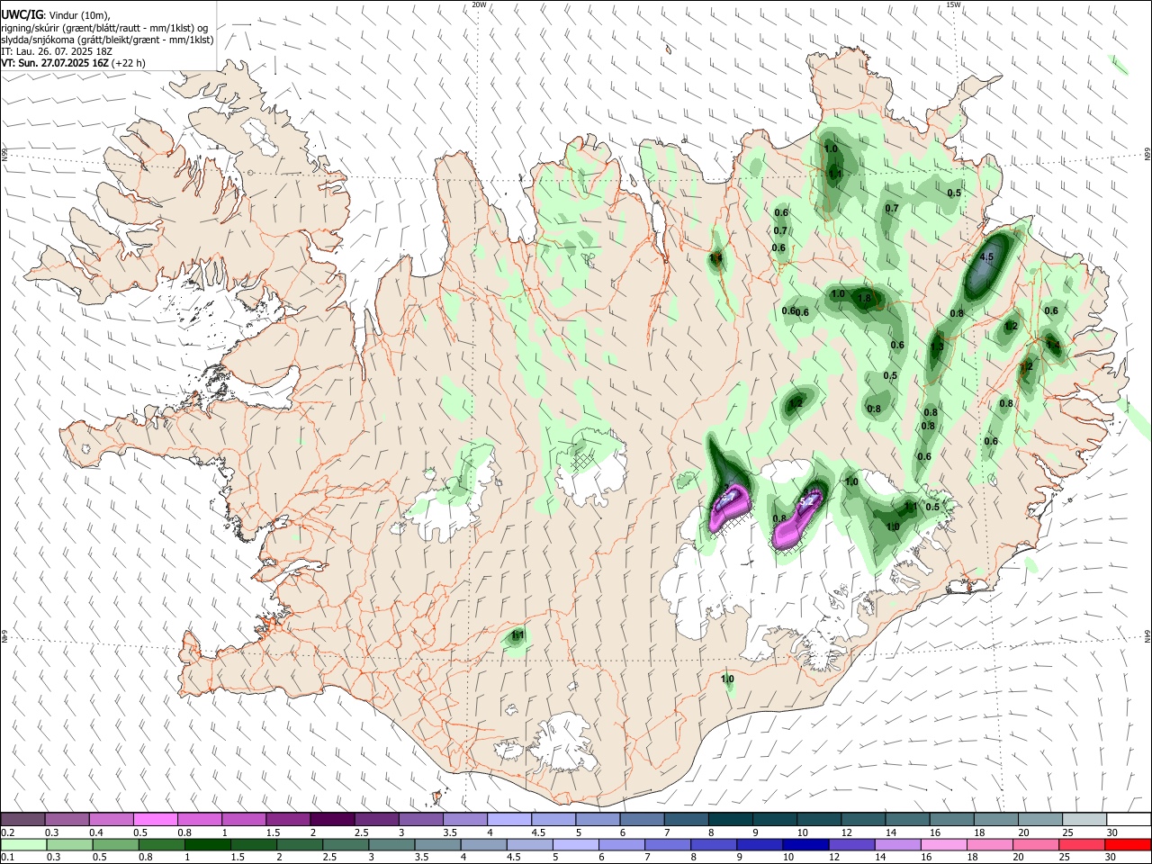Image resolution: width=1152 pixels, height=864 pixels.
Task: Click the light pink swatch between 16 and 18 on the lower legend bar
Action: pos(945,844)
